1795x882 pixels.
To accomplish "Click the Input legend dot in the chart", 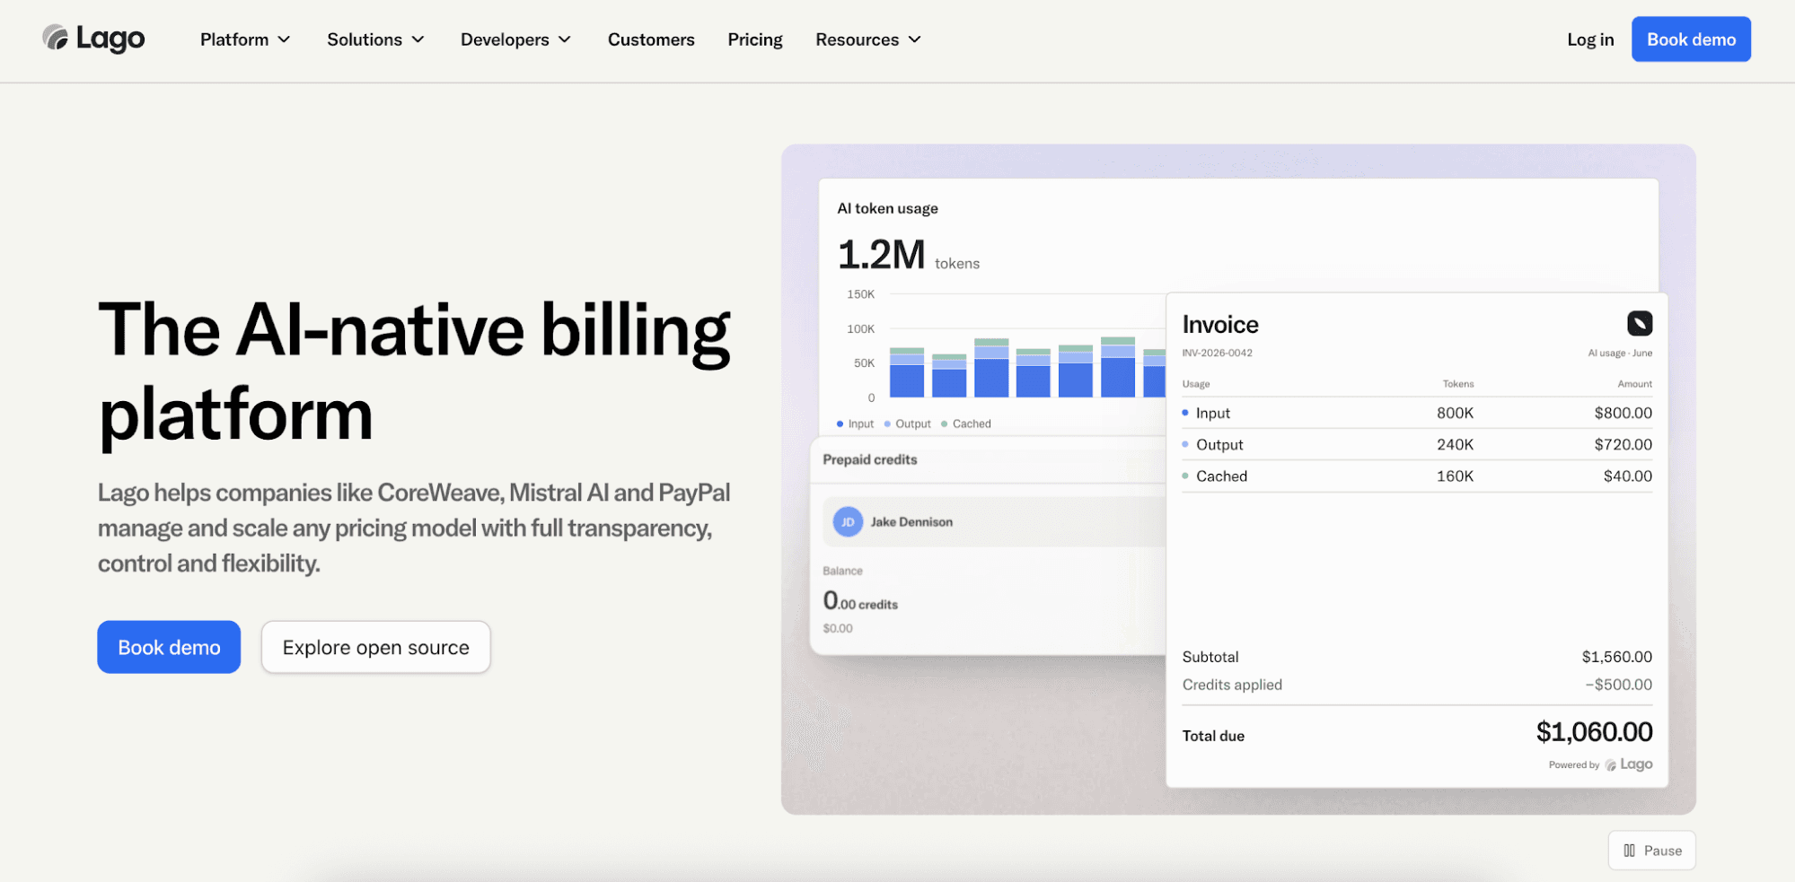I will click(x=840, y=424).
